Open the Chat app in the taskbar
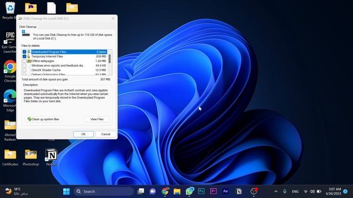The width and height of the screenshot is (353, 198). 153,191
